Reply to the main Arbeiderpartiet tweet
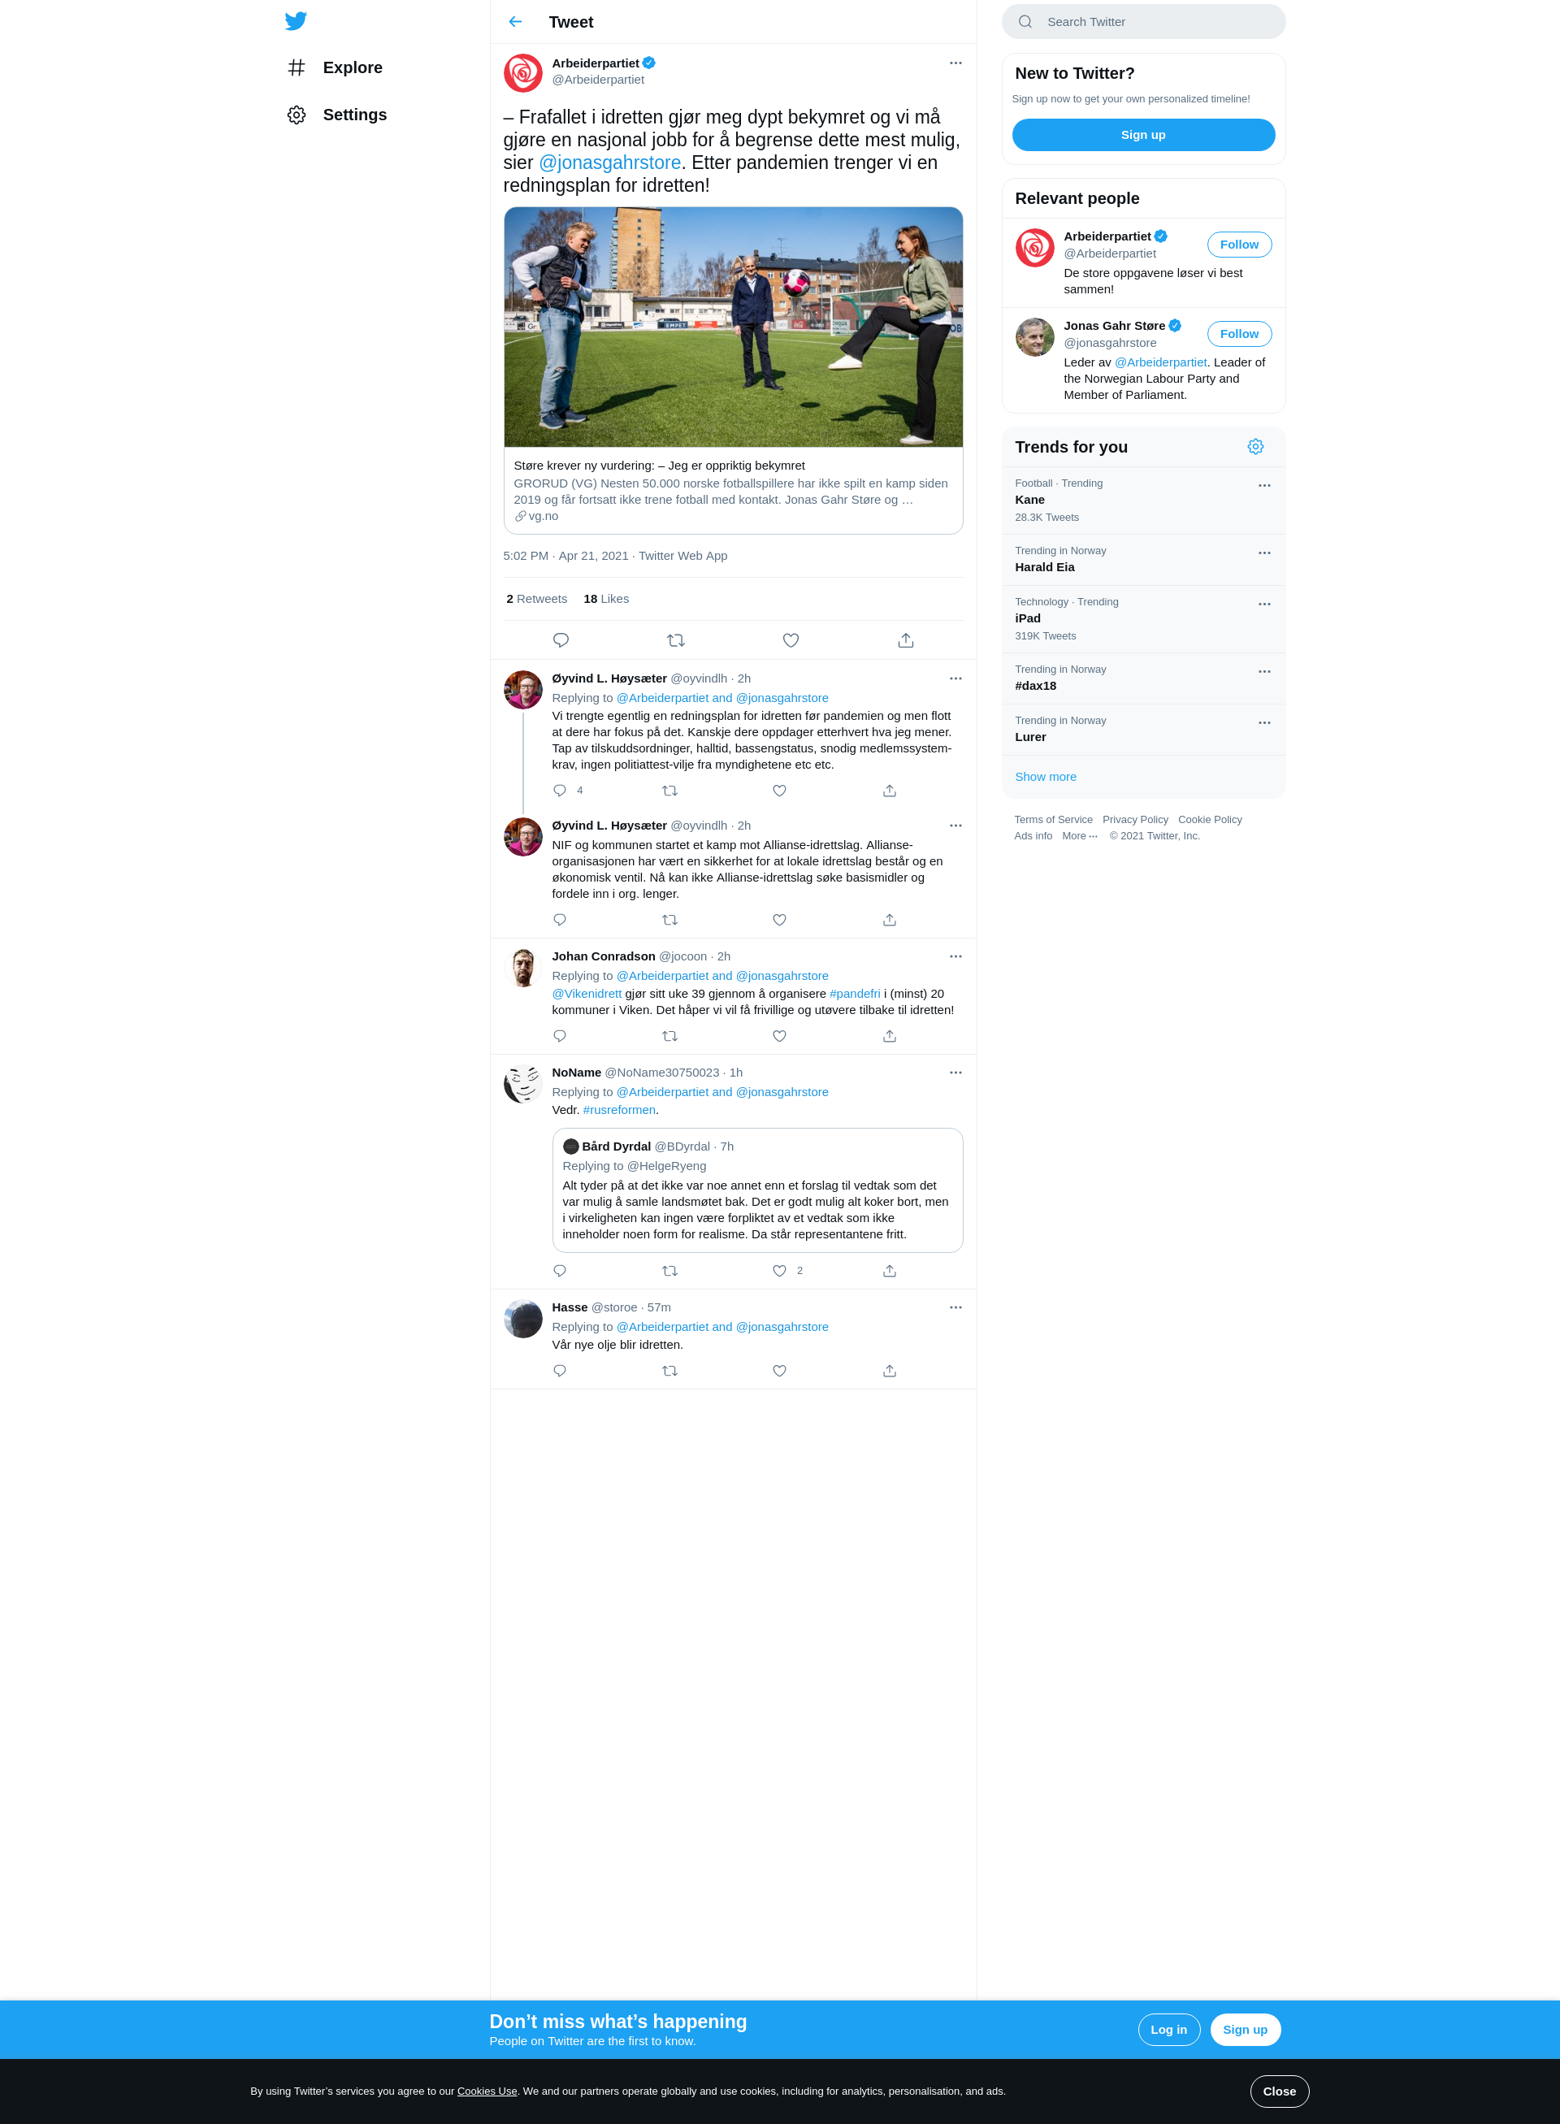The height and width of the screenshot is (2124, 1560). (561, 640)
